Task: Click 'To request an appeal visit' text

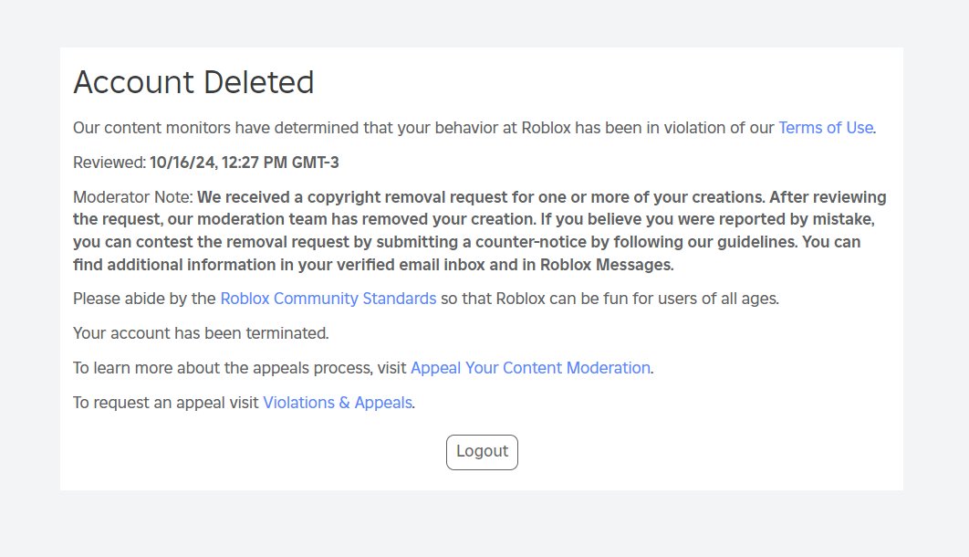Action: (x=166, y=403)
